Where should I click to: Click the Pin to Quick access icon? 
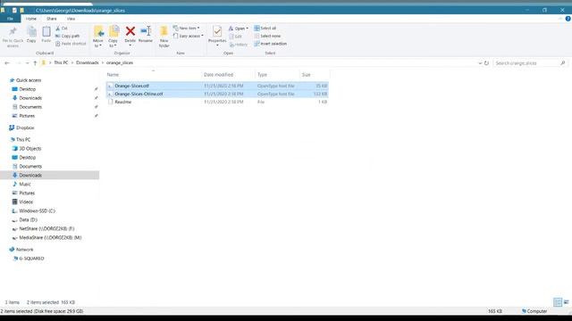tap(13, 32)
